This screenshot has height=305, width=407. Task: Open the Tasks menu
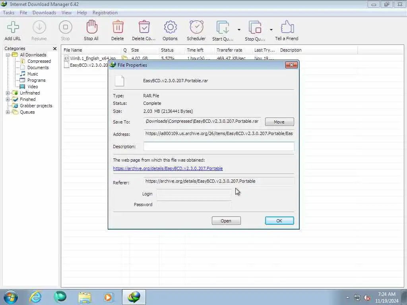pos(9,13)
